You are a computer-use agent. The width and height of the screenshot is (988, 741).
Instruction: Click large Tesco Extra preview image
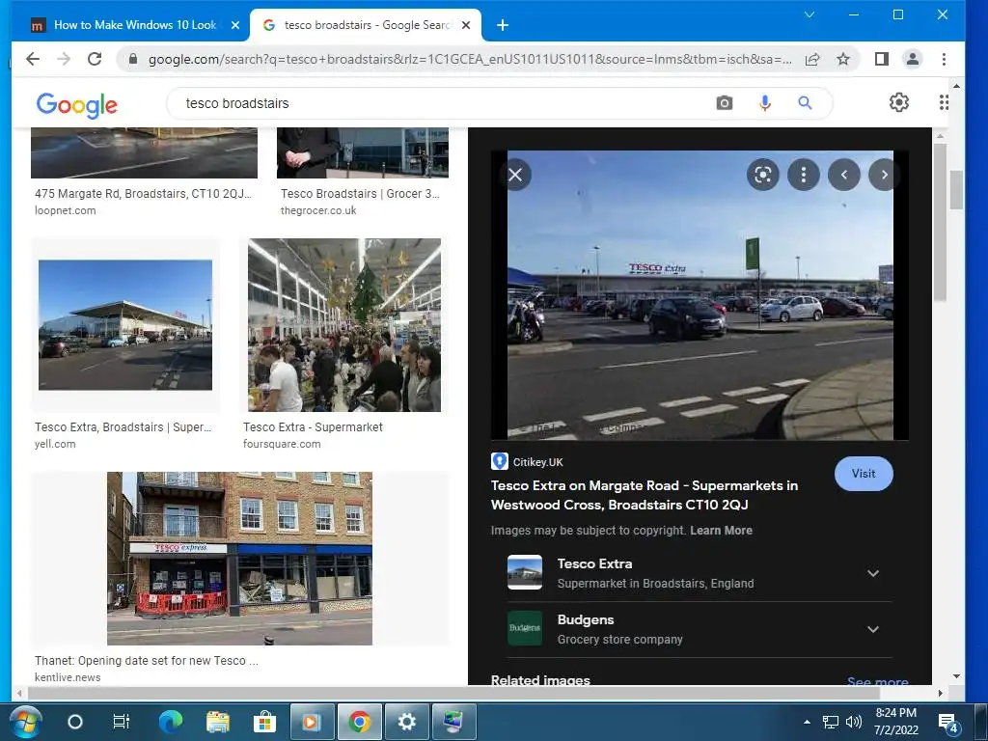700,295
